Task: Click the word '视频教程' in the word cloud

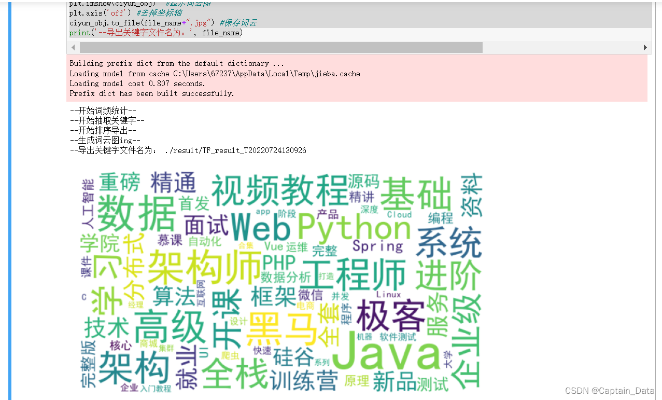Action: (279, 191)
